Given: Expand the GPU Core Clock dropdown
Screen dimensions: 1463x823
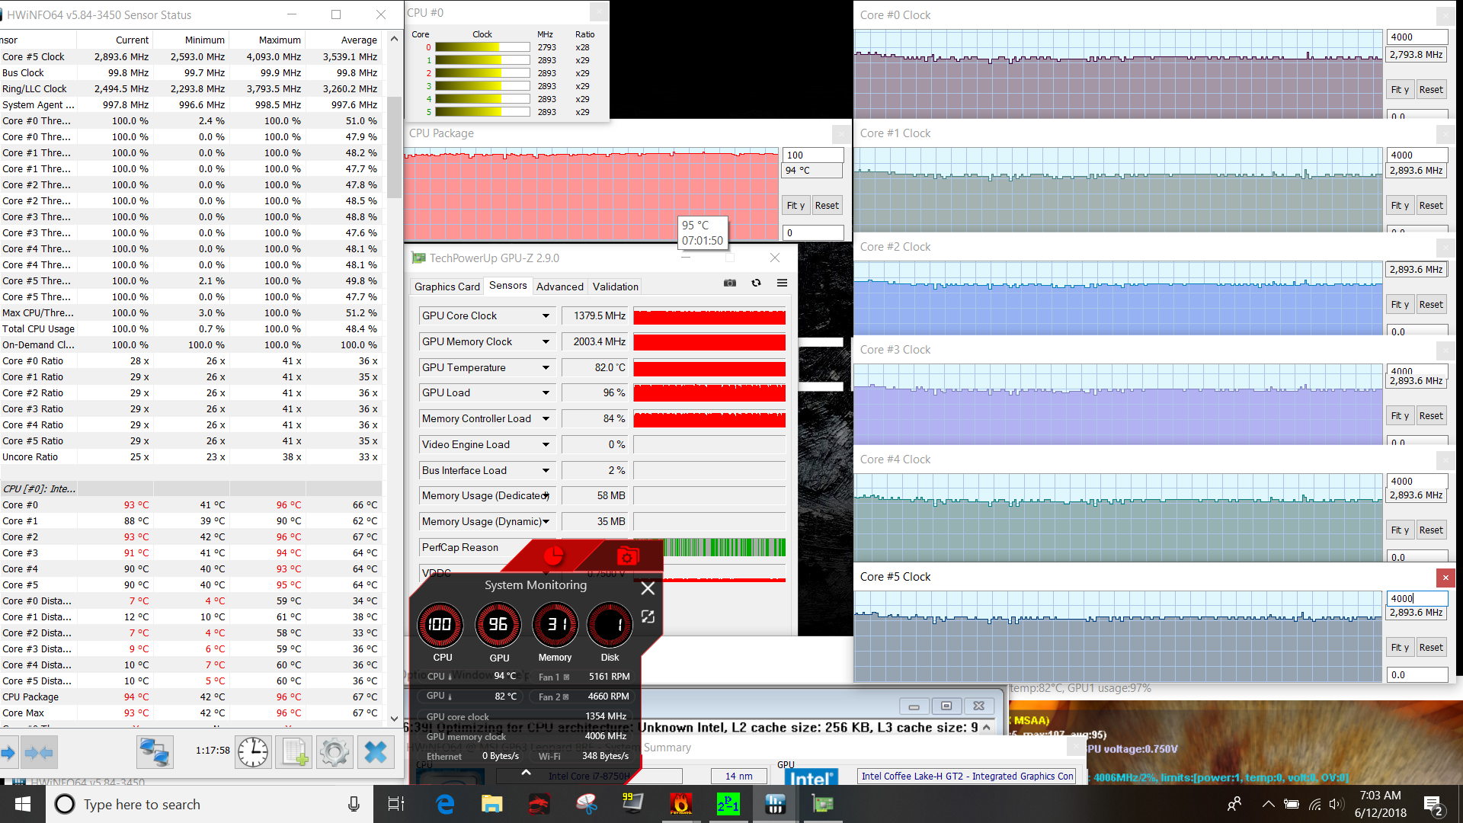Looking at the screenshot, I should 546,316.
